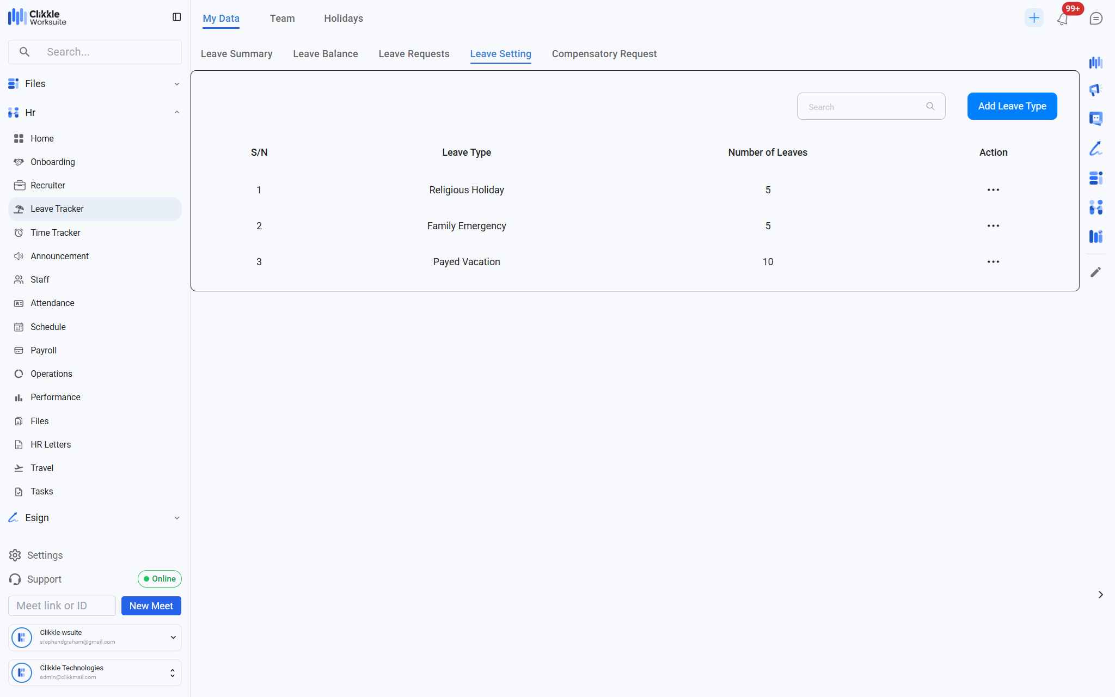Viewport: 1115px width, 697px height.
Task: Open Time Tracker from sidebar
Action: pos(56,233)
